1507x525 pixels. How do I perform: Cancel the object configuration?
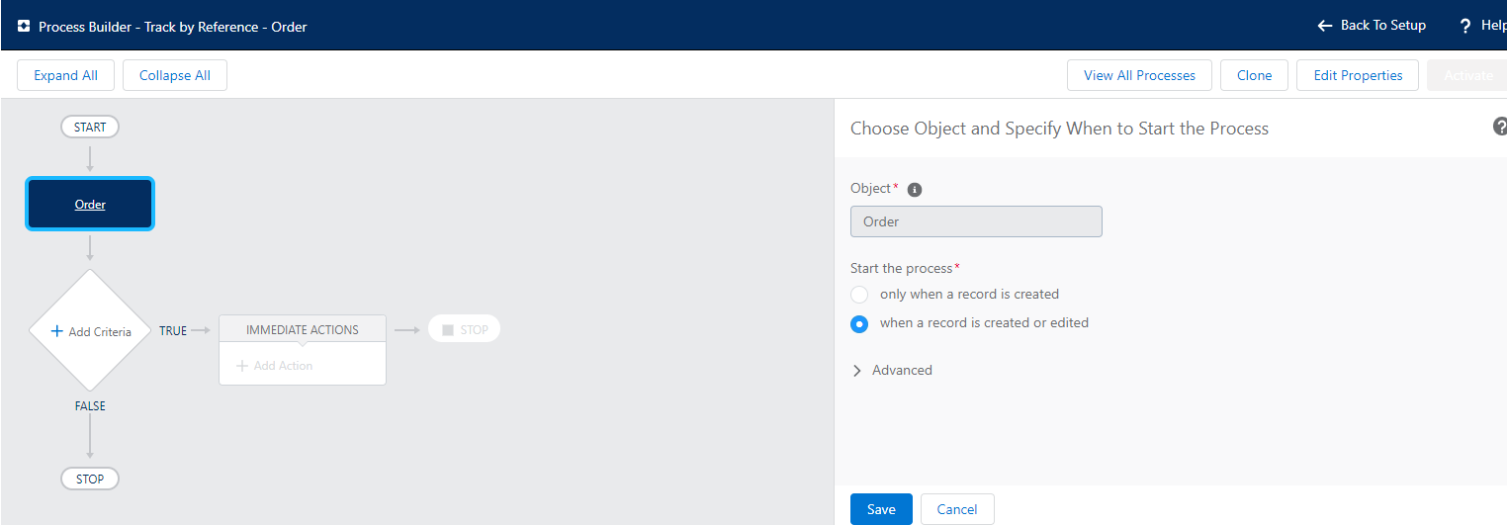tap(957, 509)
